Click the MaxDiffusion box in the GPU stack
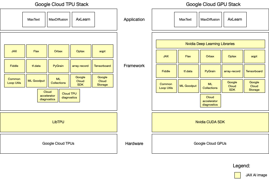This screenshot has width=269, height=179. [x=210, y=19]
